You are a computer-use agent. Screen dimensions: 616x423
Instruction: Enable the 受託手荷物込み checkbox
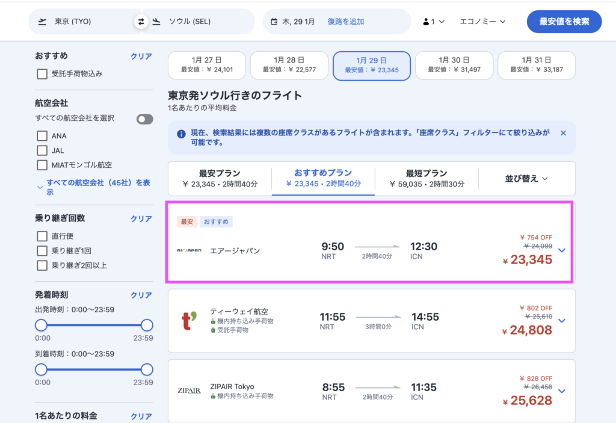point(42,73)
